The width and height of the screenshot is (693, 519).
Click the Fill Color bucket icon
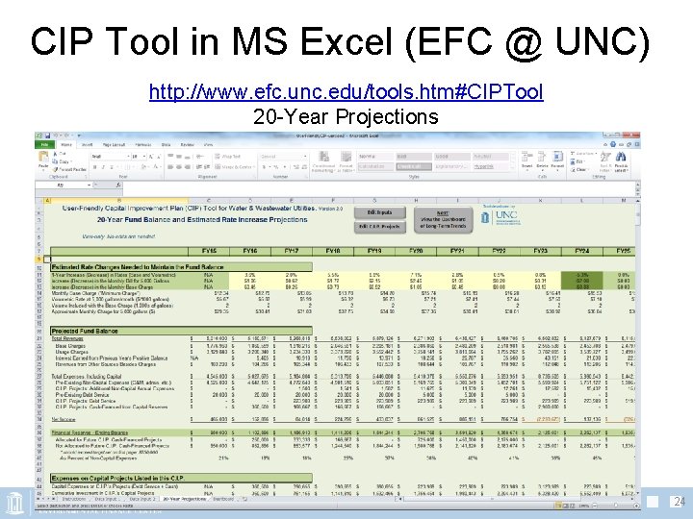click(x=142, y=167)
